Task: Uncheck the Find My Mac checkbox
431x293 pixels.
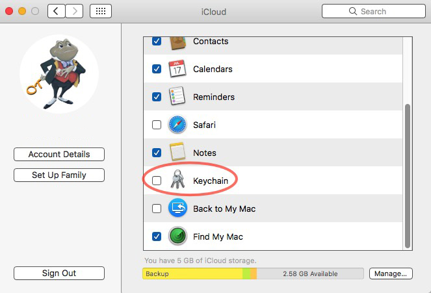Action: (157, 236)
